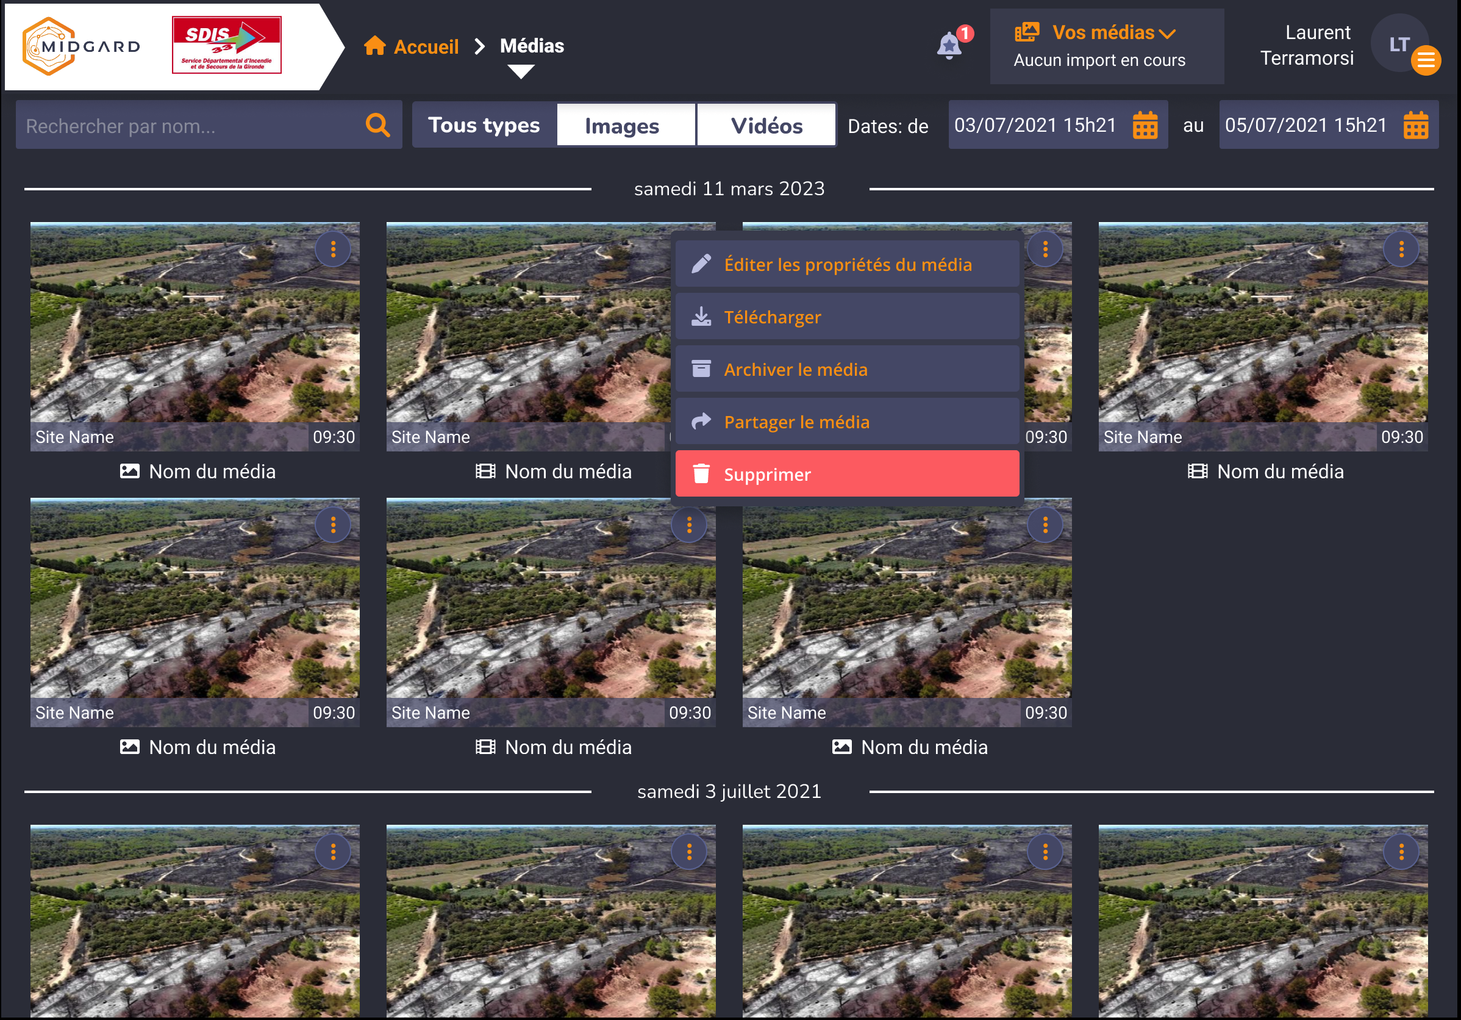Click the Accueil home icon
The width and height of the screenshot is (1461, 1020).
(375, 46)
